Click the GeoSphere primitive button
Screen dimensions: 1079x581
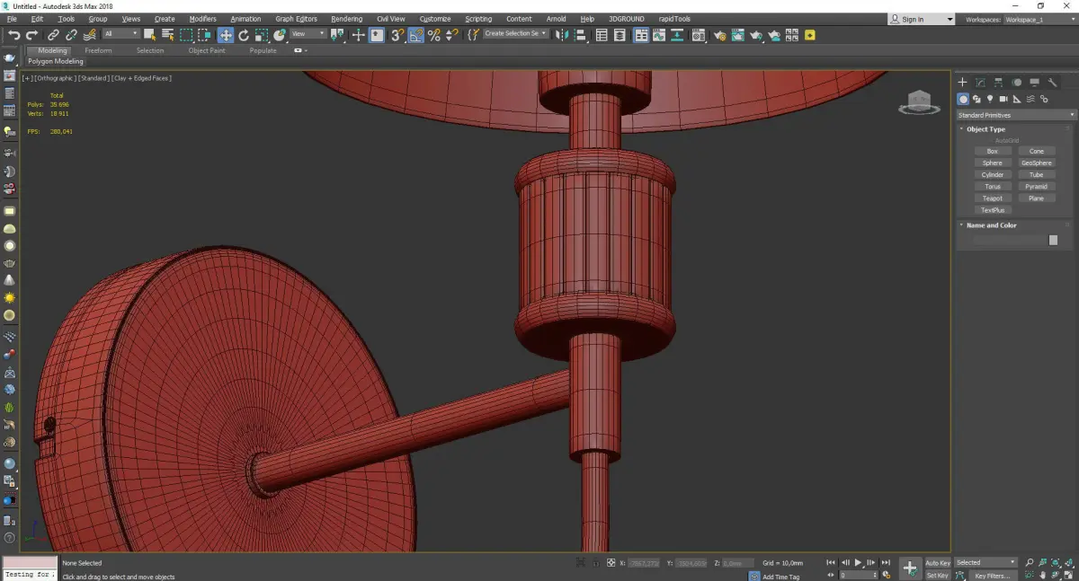pos(1037,163)
